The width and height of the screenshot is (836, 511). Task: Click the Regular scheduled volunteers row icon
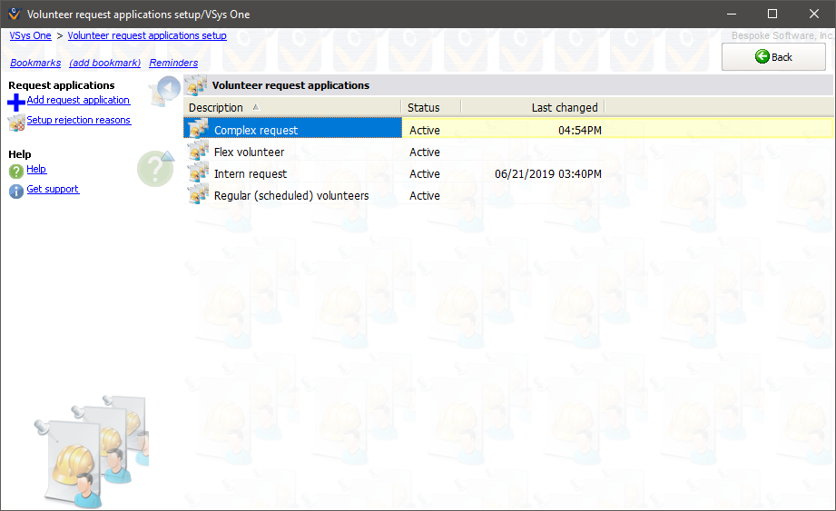tap(199, 195)
